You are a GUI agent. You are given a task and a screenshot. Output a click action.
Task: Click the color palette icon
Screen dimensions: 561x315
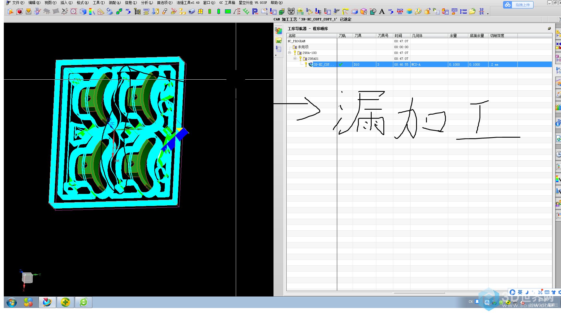418,11
